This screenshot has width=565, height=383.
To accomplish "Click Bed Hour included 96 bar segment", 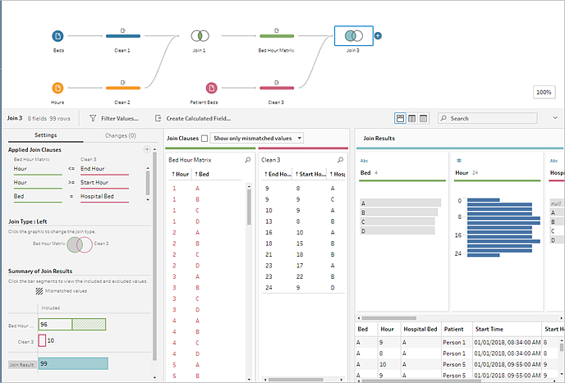I will (55, 324).
